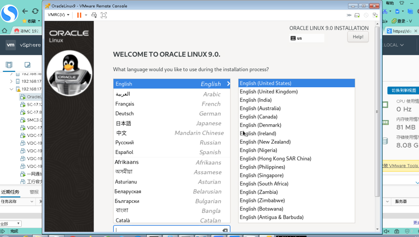Choose English (Singapore) locale
Screen dimensions: 419x237
click(296, 175)
